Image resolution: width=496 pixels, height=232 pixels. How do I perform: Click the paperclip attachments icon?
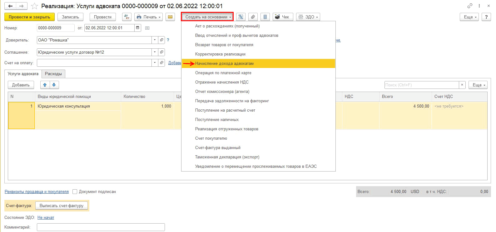pyautogui.click(x=253, y=17)
